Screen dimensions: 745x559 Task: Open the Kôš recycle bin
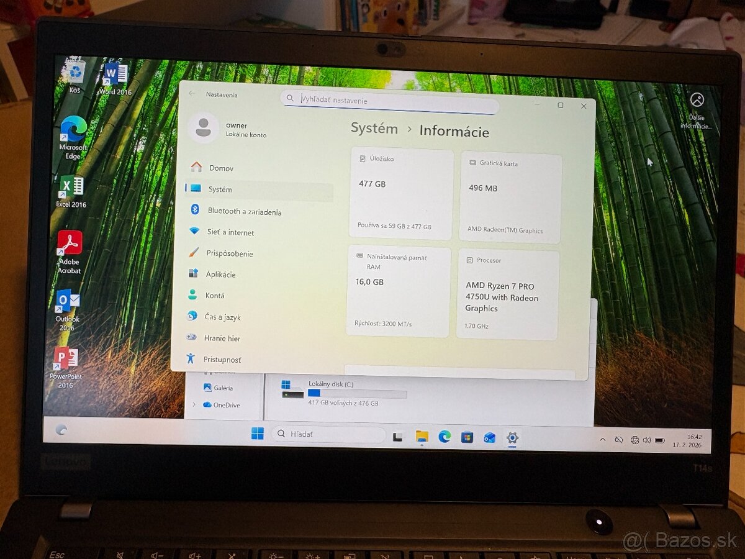[74, 71]
